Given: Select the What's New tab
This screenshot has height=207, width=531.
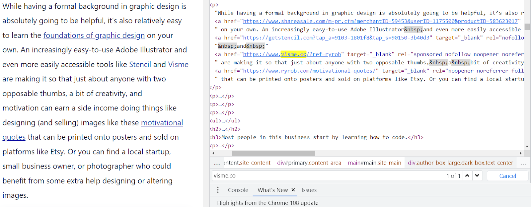Looking at the screenshot, I should (272, 190).
